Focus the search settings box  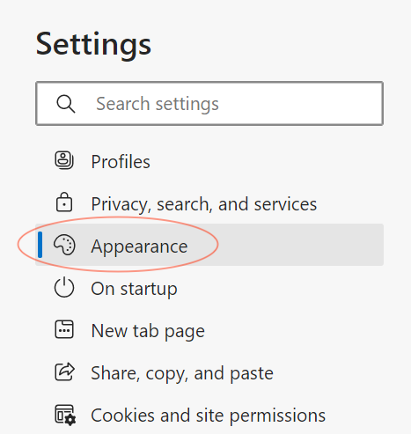pos(209,104)
